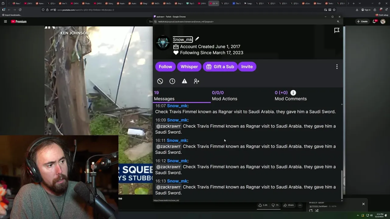Open the three-dot more options in viewer card
The width and height of the screenshot is (390, 219).
pos(337,67)
